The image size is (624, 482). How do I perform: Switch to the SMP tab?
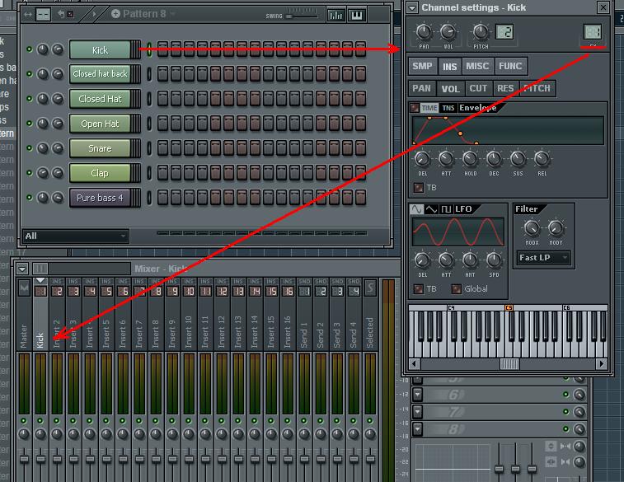coord(423,67)
